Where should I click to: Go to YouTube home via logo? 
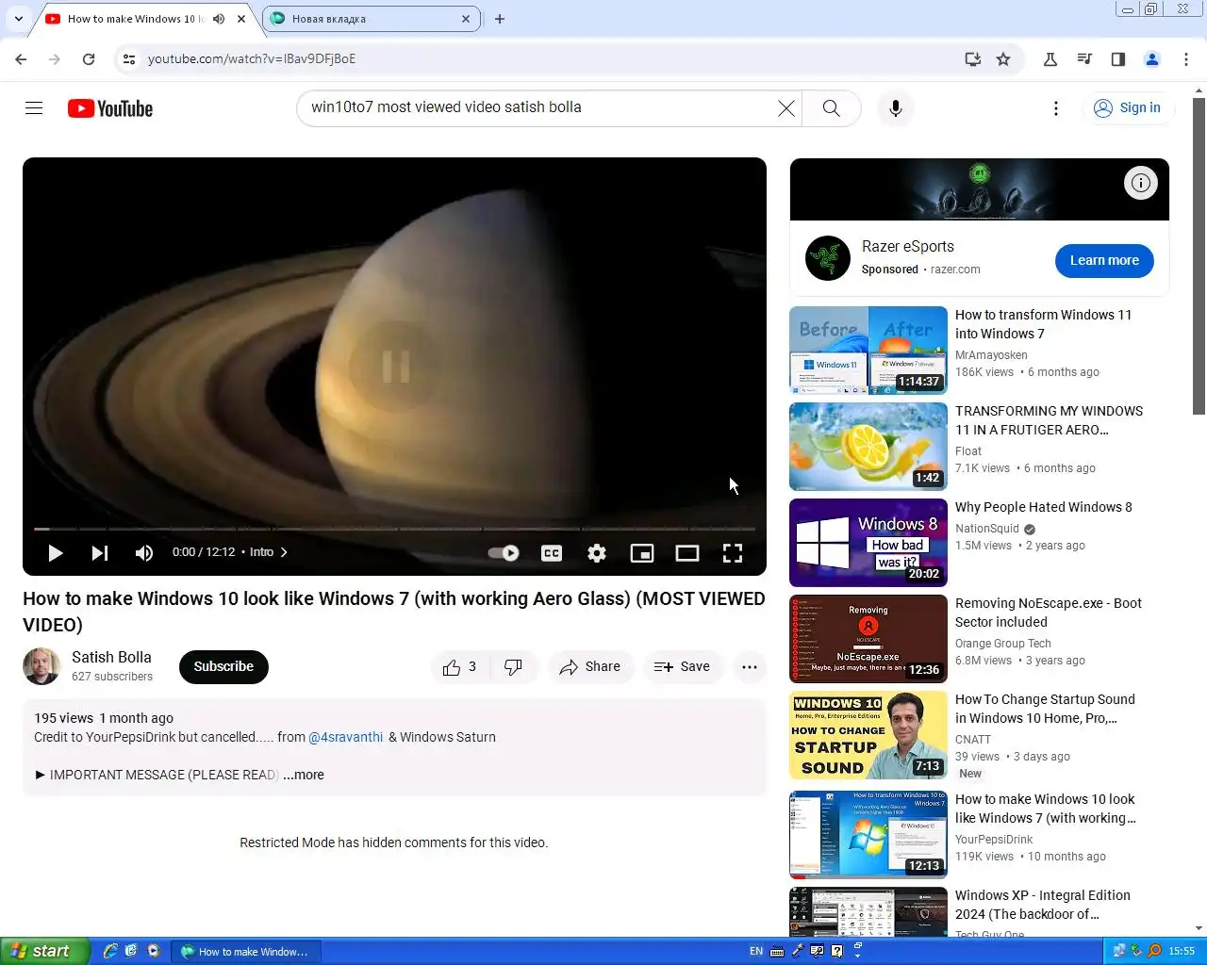[110, 108]
